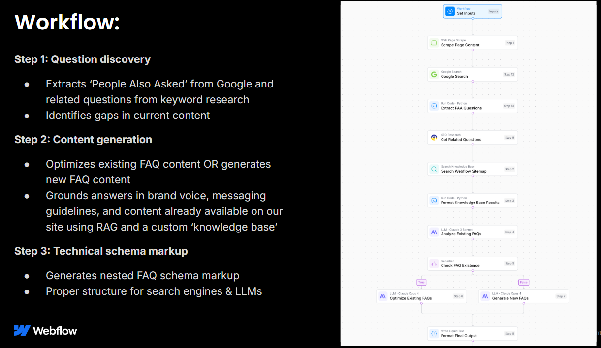Click the Step 13 badge
Image resolution: width=601 pixels, height=348 pixels.
pyautogui.click(x=509, y=106)
